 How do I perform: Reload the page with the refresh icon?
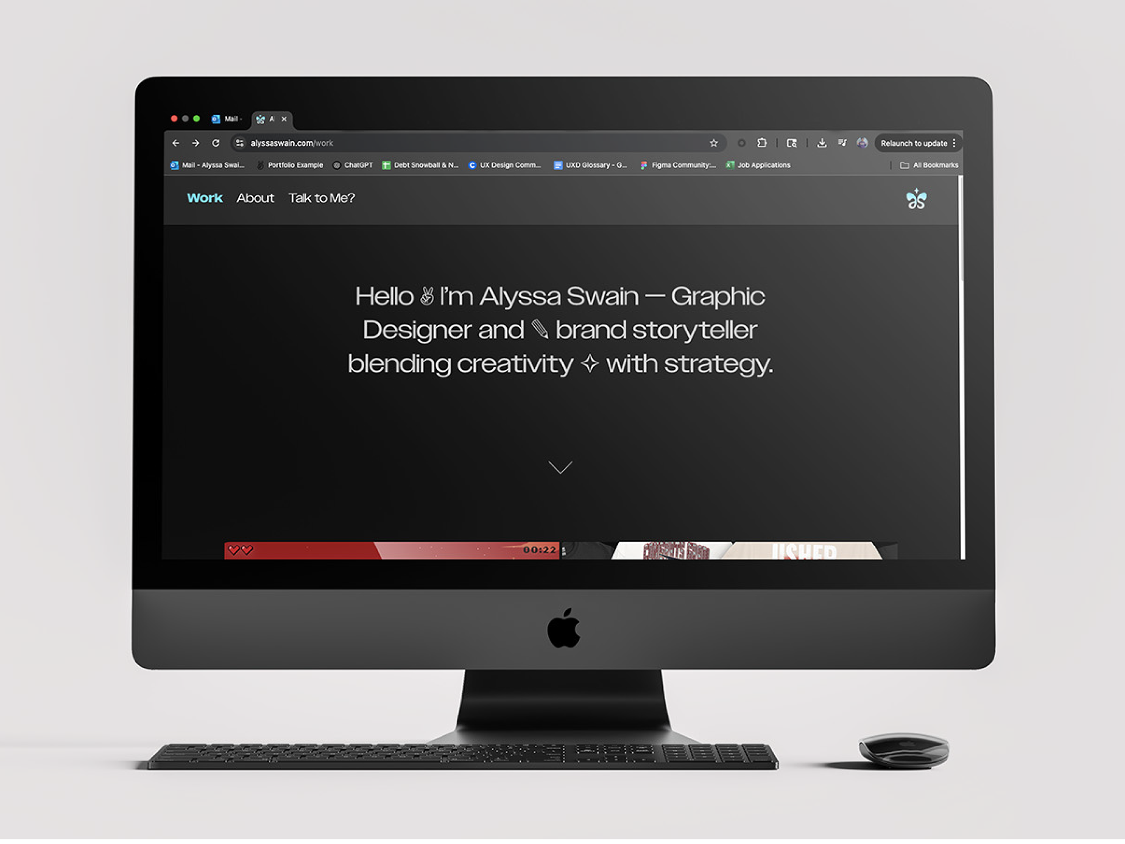(x=216, y=143)
